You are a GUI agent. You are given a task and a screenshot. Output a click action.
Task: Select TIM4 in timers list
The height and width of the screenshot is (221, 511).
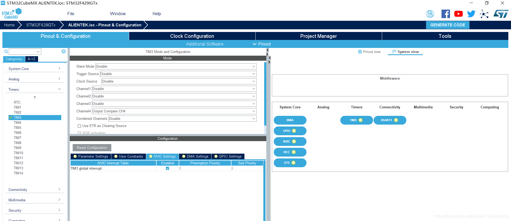coord(18,122)
